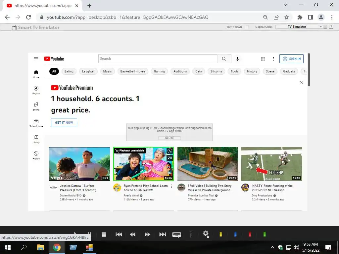Bookmark this page with star icon
339x254 pixels.
[x=286, y=17]
